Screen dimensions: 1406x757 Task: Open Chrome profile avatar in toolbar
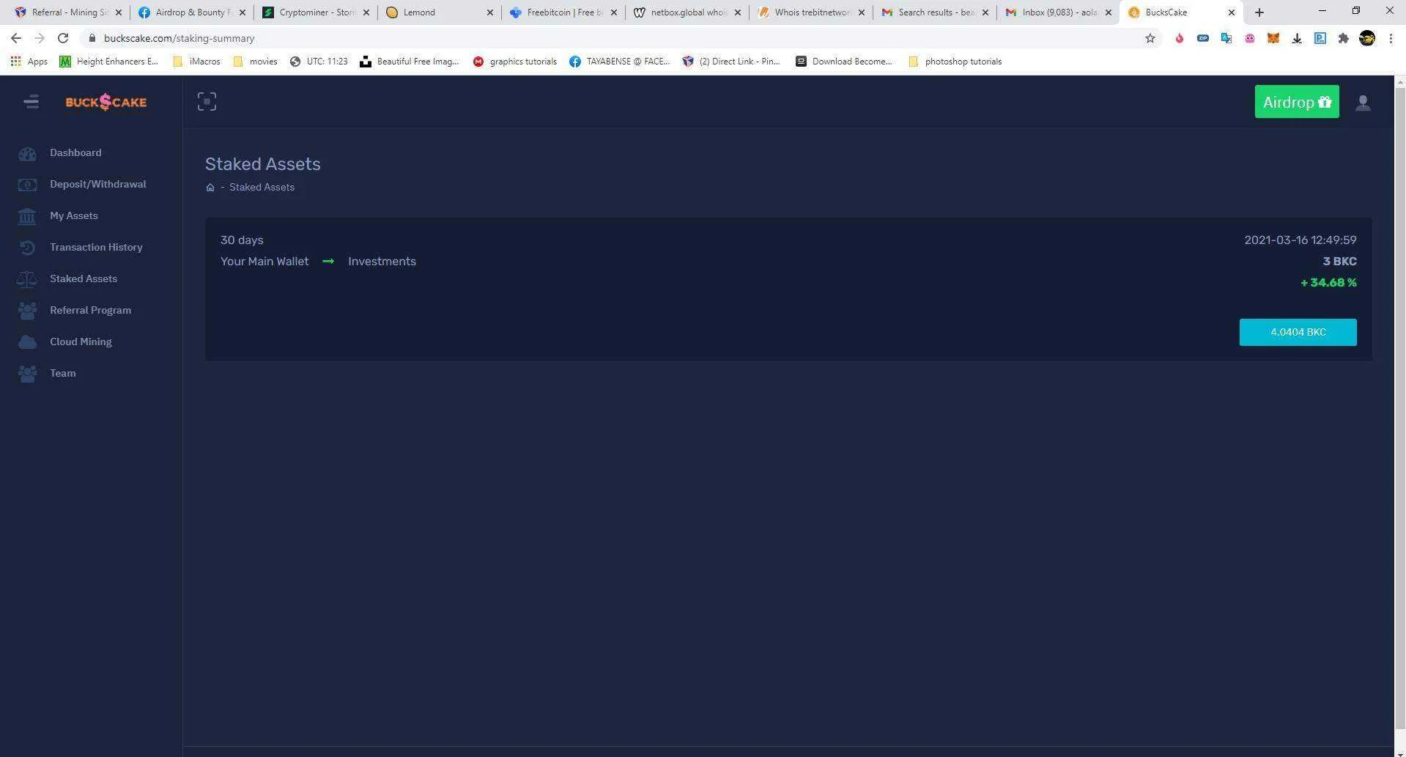(1367, 38)
